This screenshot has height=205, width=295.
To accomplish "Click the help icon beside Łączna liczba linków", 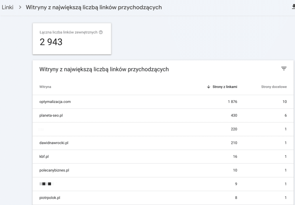I will (x=101, y=32).
